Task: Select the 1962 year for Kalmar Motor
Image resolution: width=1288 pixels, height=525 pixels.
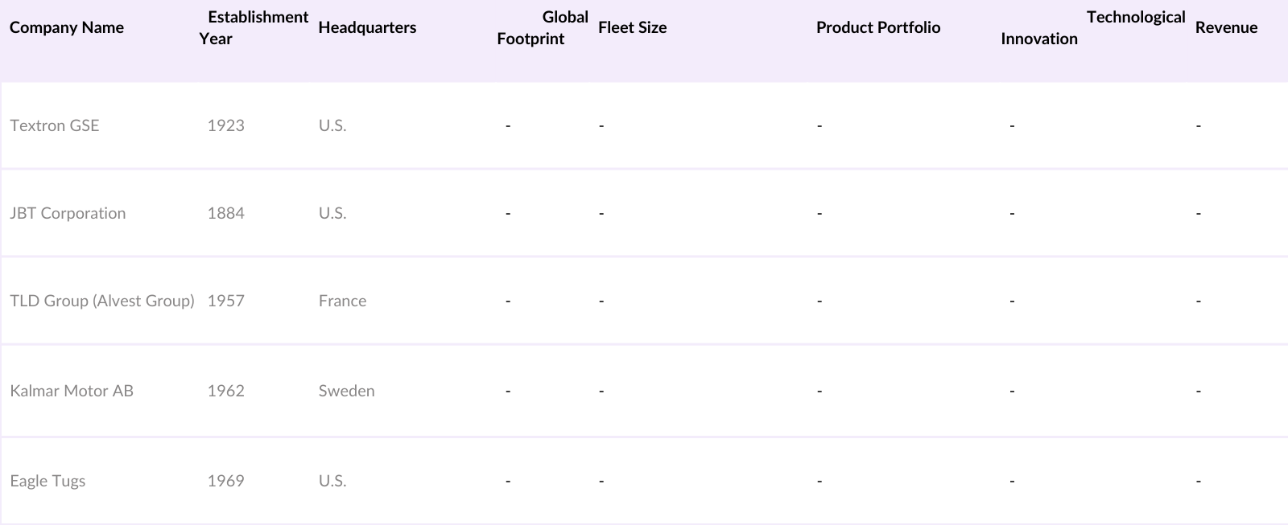Action: tap(225, 391)
